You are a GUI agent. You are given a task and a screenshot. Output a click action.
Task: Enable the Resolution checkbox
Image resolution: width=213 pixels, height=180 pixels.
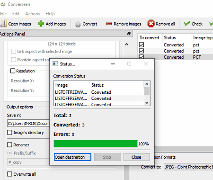pyautogui.click(x=13, y=71)
